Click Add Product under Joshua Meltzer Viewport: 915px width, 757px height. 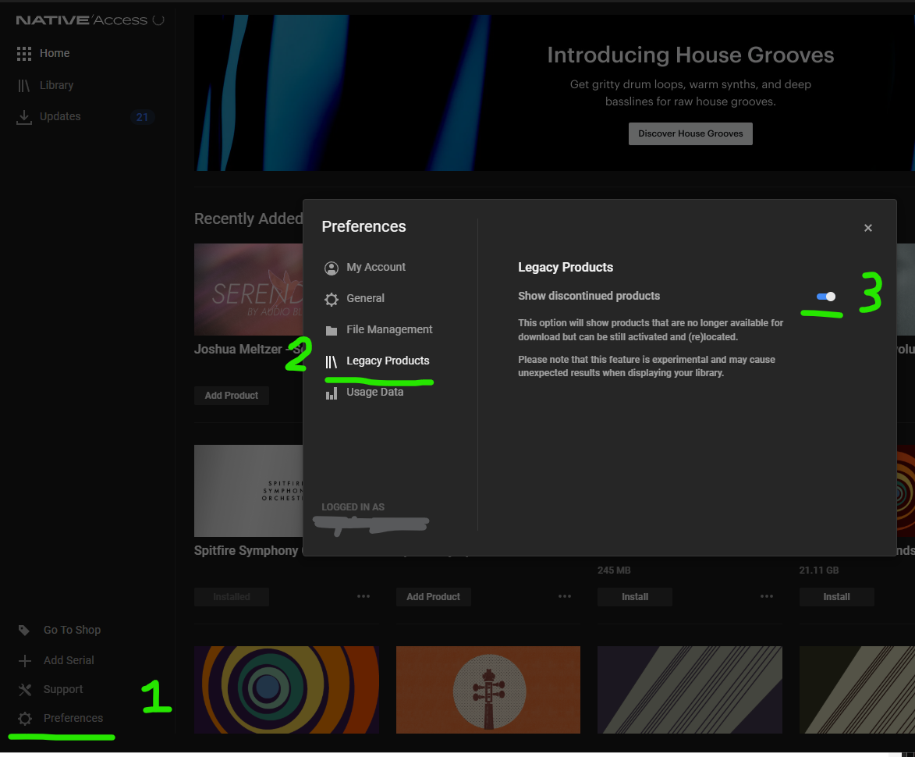click(x=231, y=395)
